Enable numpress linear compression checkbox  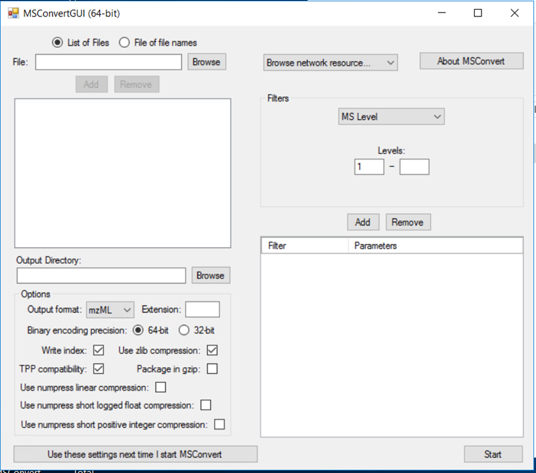[x=161, y=387]
